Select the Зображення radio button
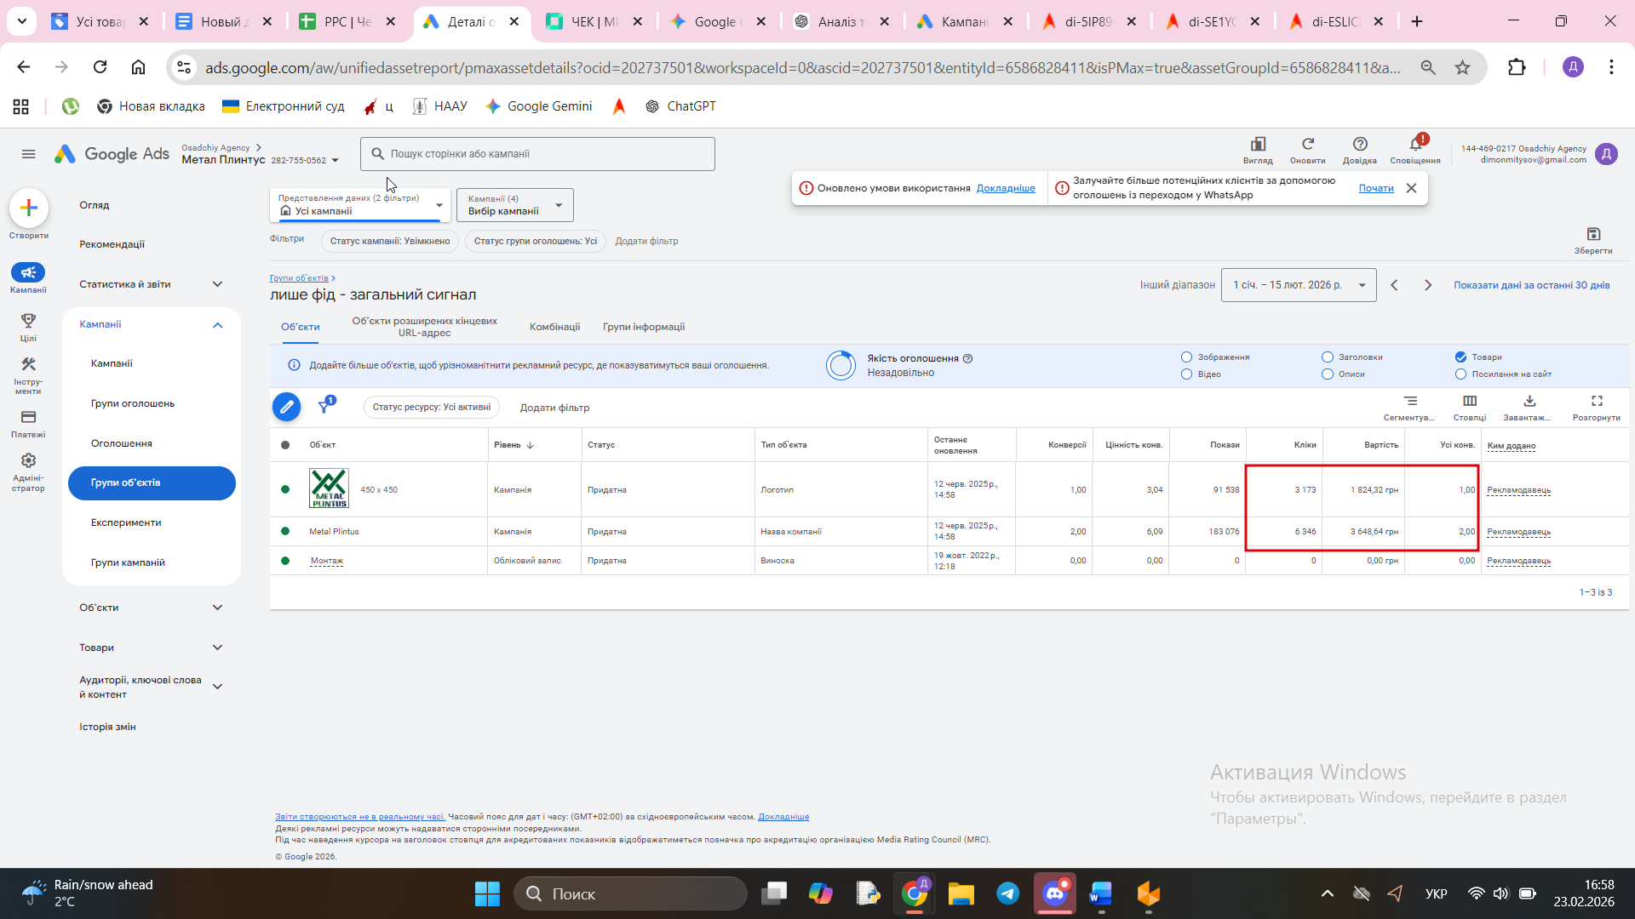 tap(1186, 357)
